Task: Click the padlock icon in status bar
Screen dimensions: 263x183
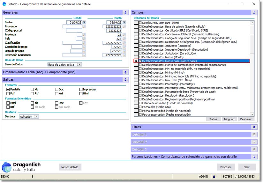Action: pos(214,177)
